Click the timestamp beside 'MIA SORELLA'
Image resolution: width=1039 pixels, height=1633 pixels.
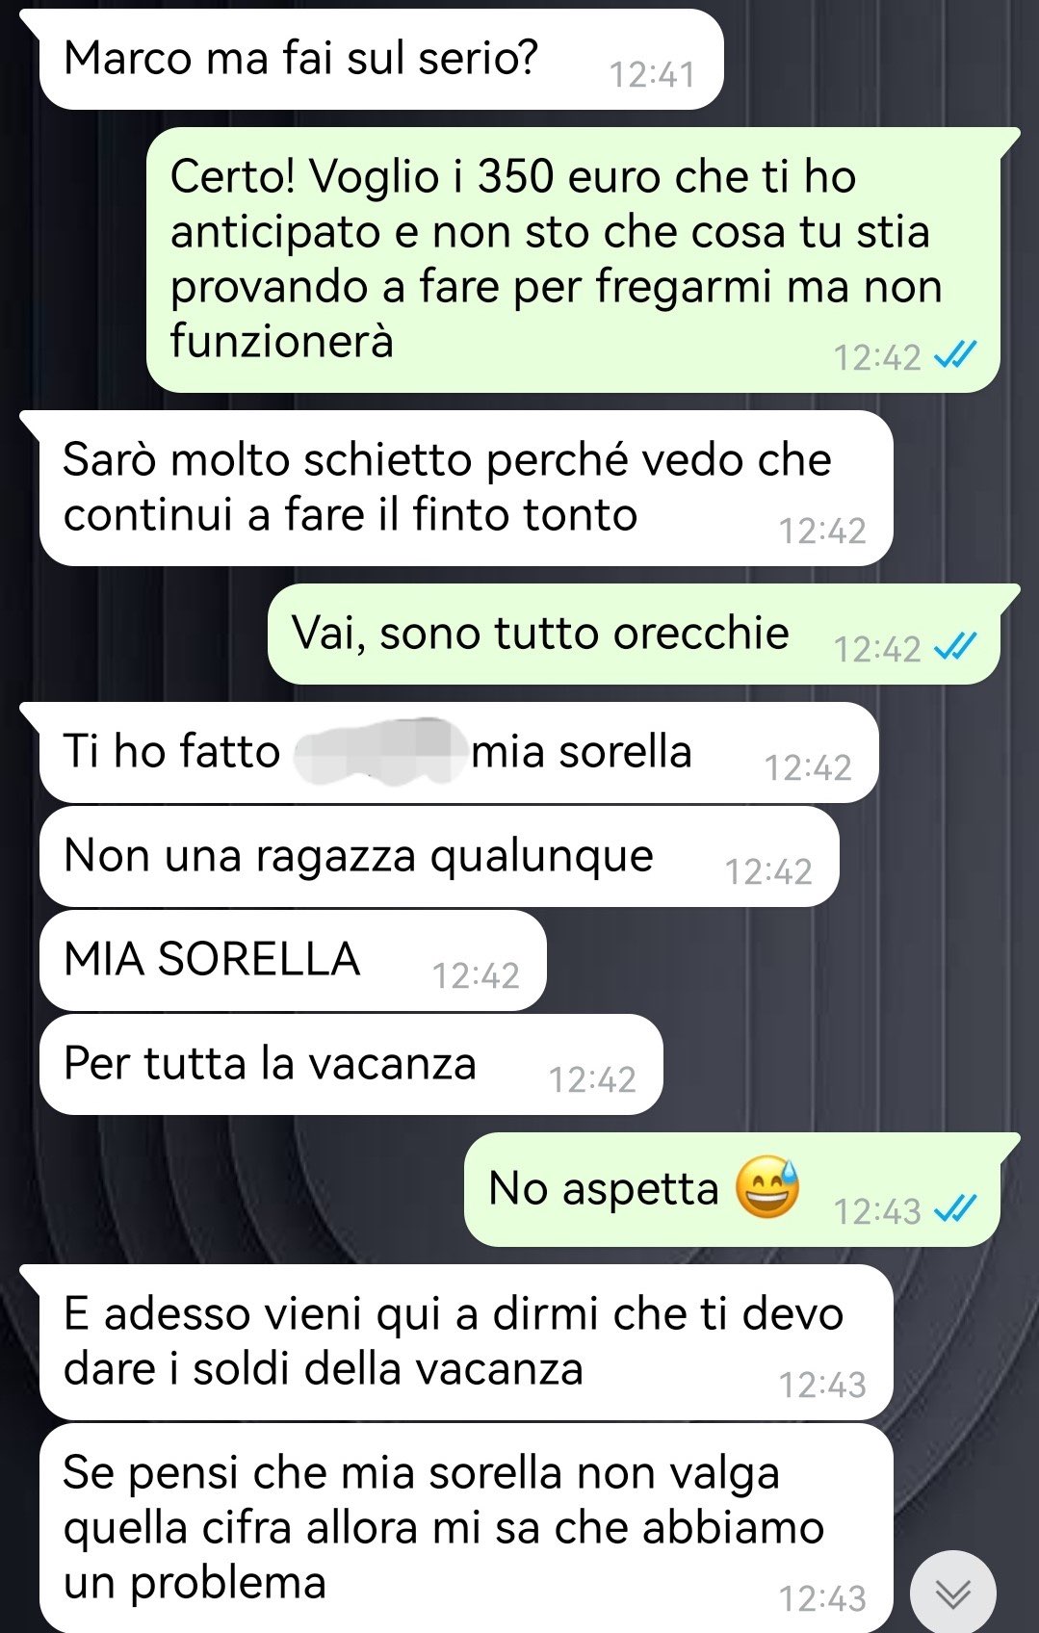point(476,976)
